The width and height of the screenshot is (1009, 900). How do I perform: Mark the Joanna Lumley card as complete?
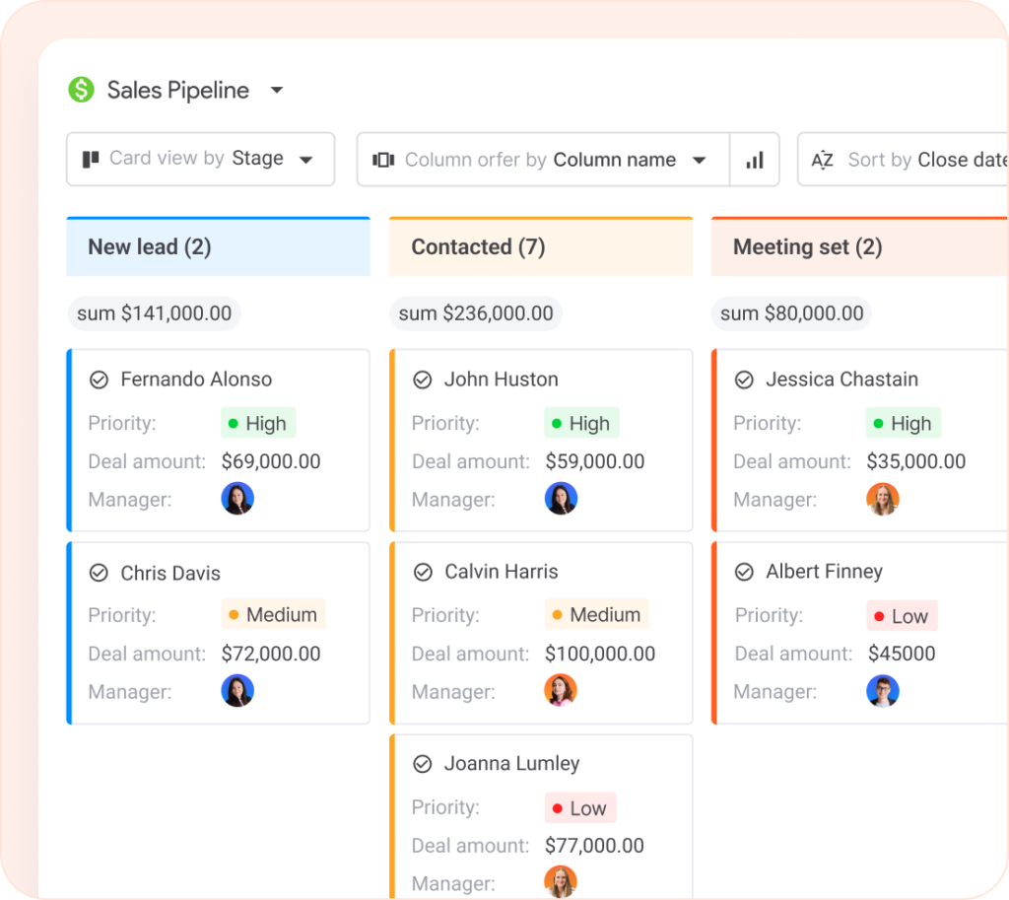tap(423, 764)
